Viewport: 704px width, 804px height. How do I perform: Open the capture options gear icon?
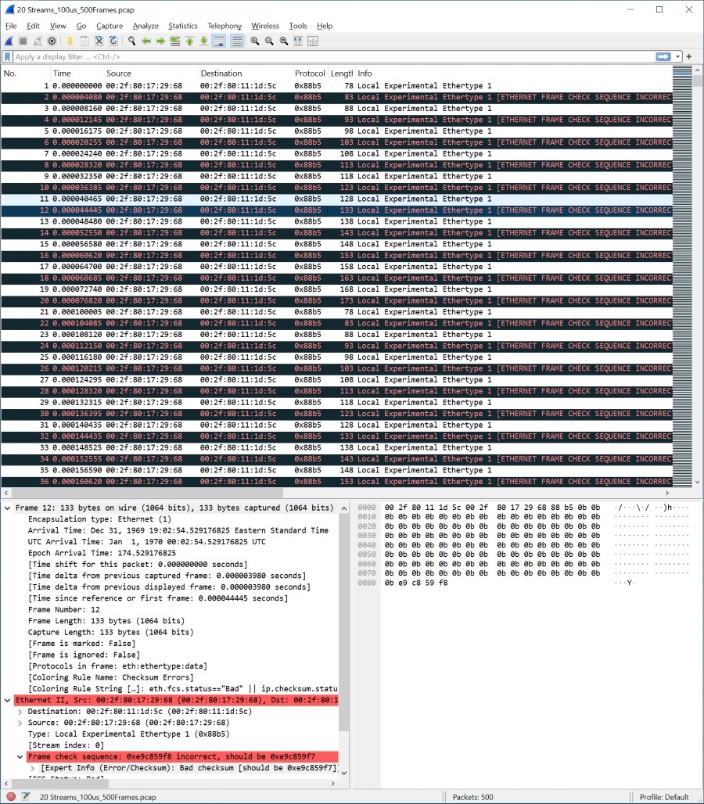pyautogui.click(x=52, y=41)
